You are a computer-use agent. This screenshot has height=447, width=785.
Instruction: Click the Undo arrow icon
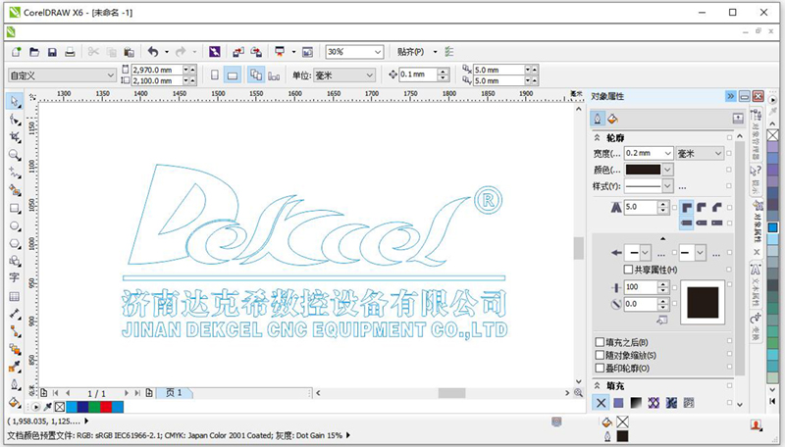tap(153, 52)
